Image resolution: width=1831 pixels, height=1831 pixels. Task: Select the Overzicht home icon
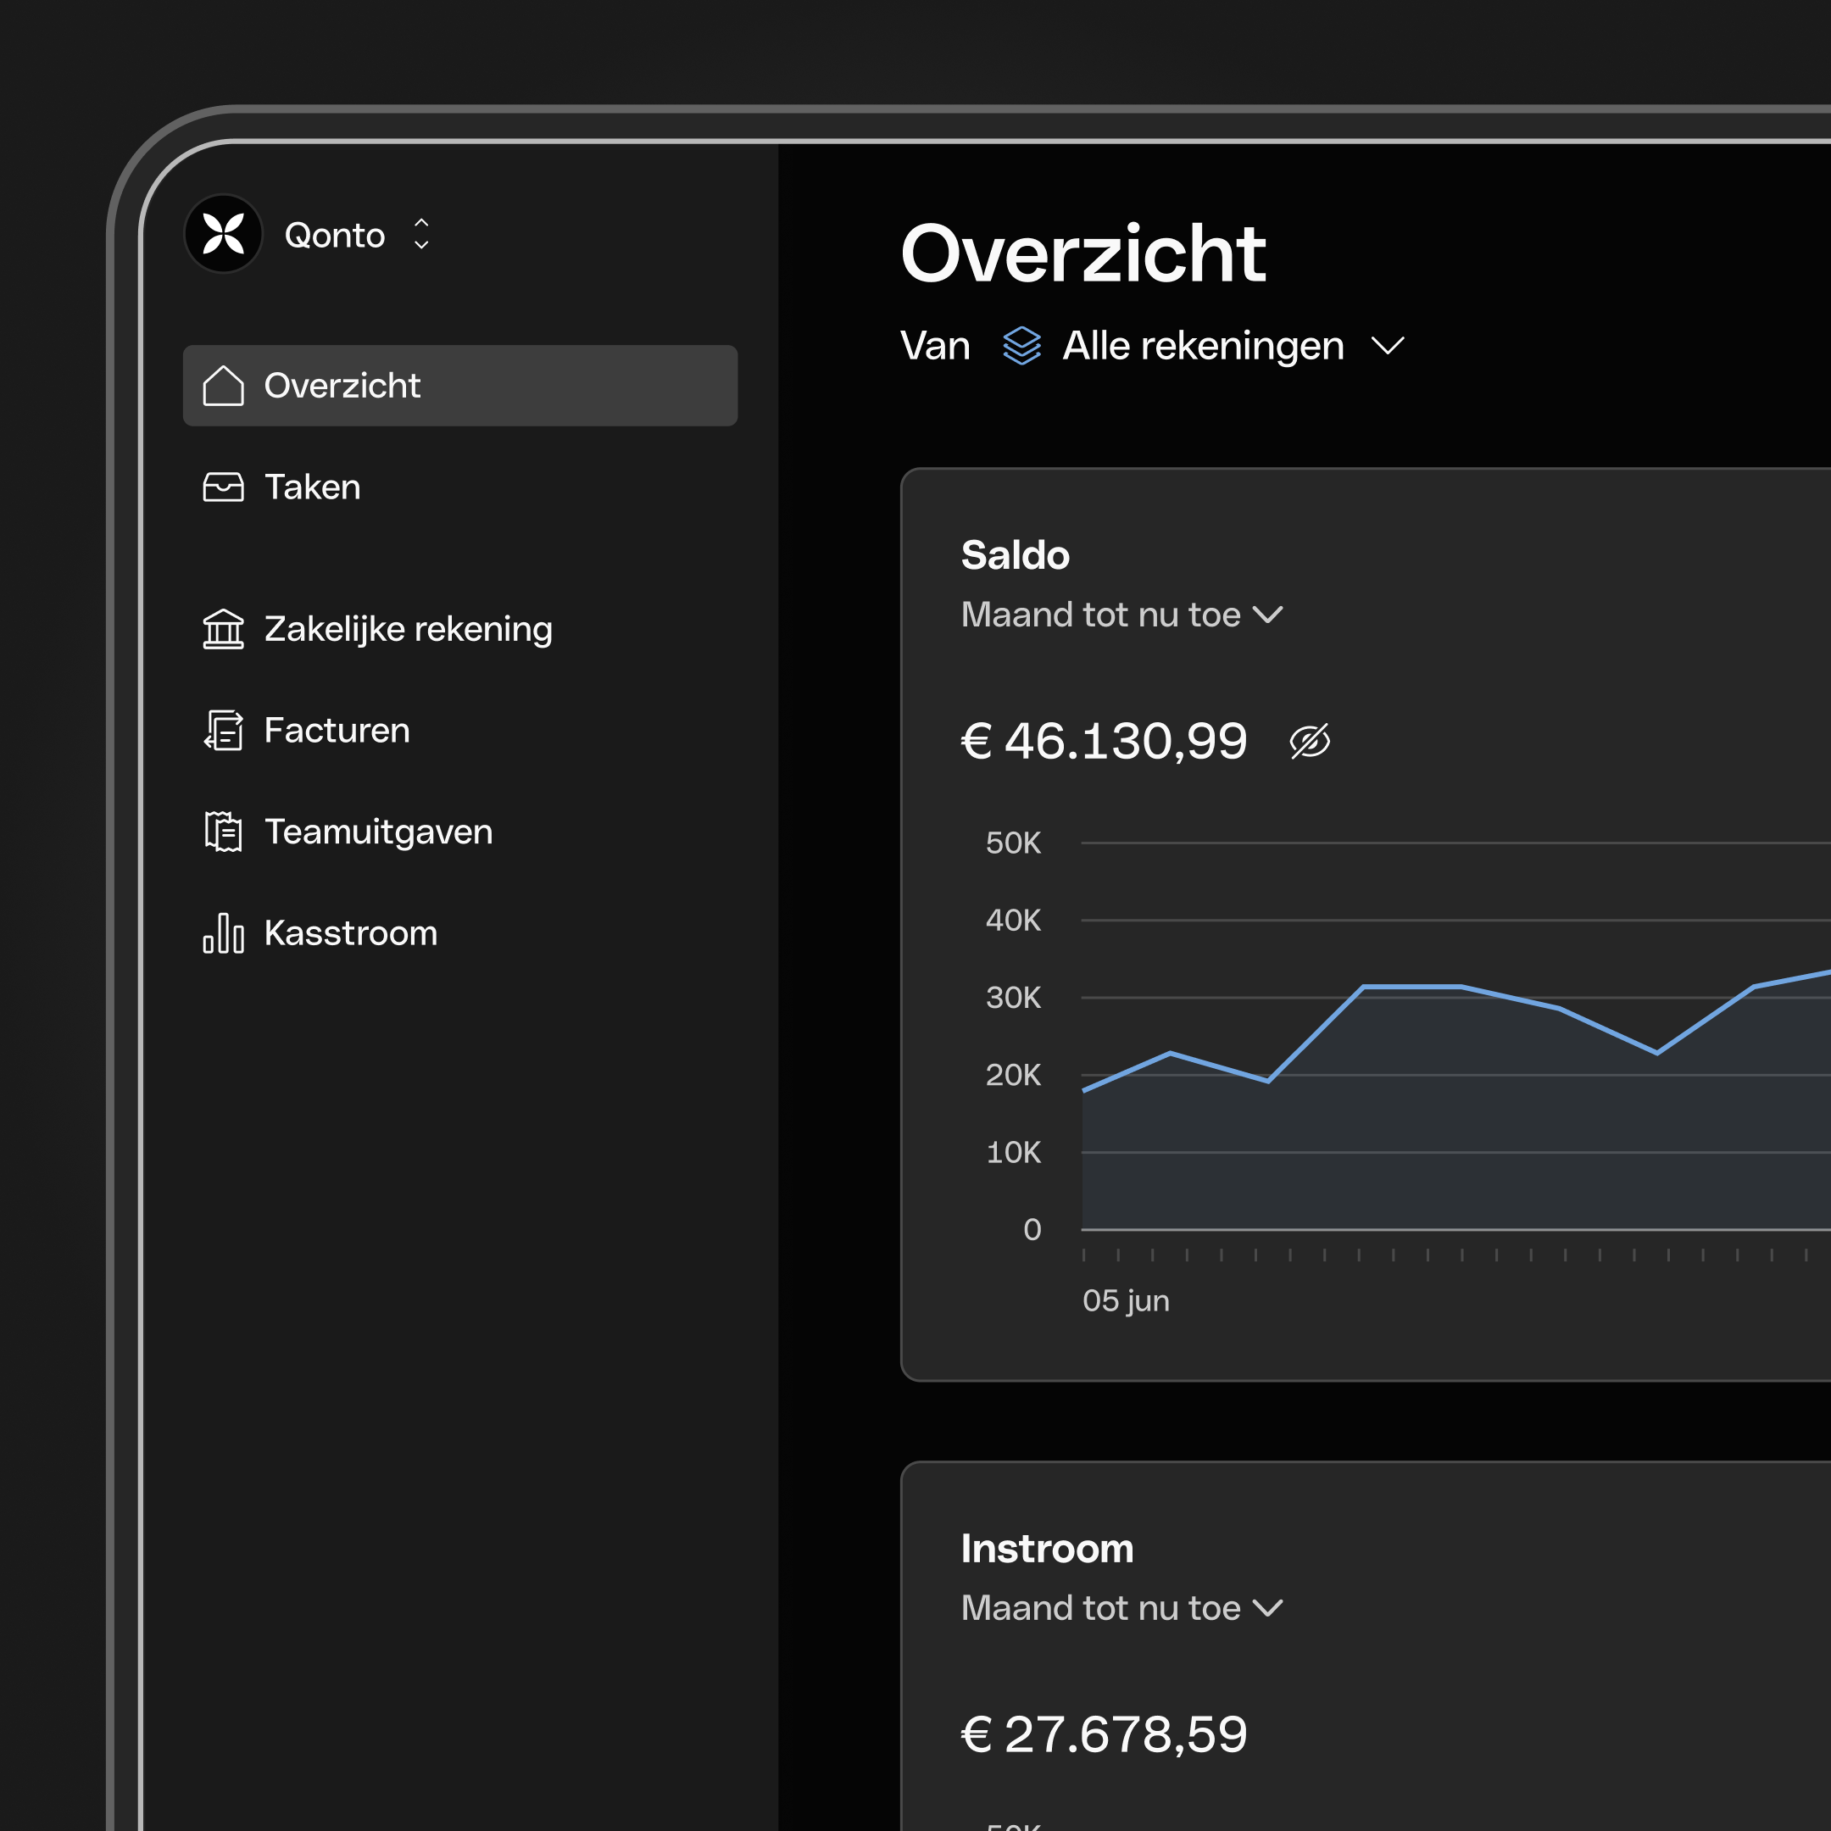224,385
